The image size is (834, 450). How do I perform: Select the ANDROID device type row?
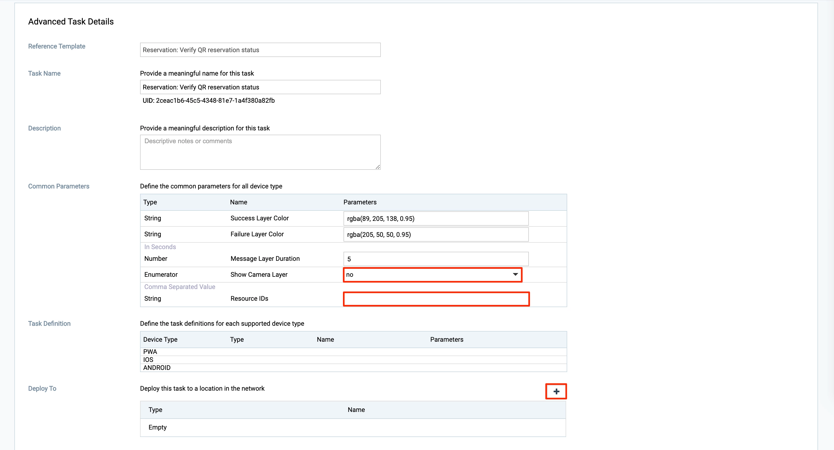tap(157, 368)
